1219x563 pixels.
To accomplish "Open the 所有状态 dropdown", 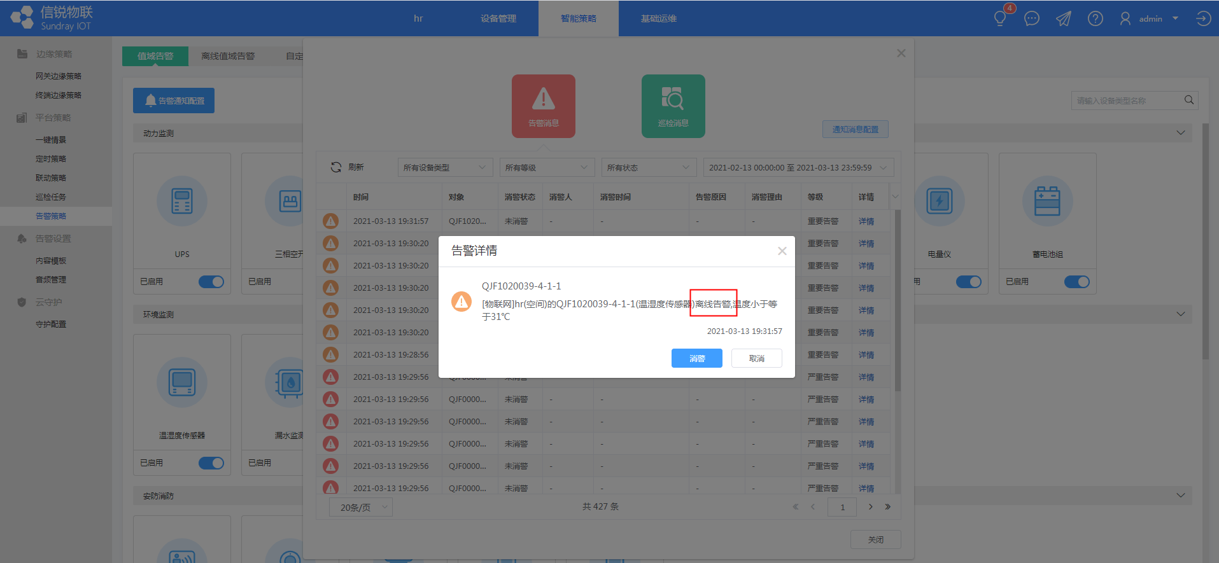I will (649, 167).
